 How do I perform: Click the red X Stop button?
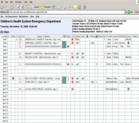(x=18, y=7)
